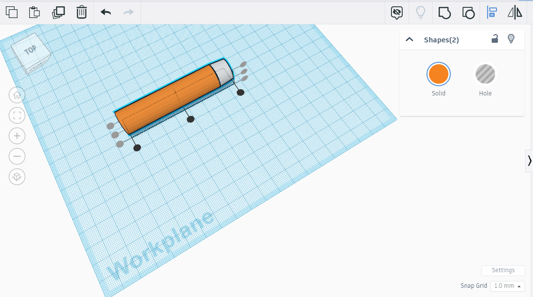Toggle notes visibility icon
533x297 pixels.
point(397,13)
